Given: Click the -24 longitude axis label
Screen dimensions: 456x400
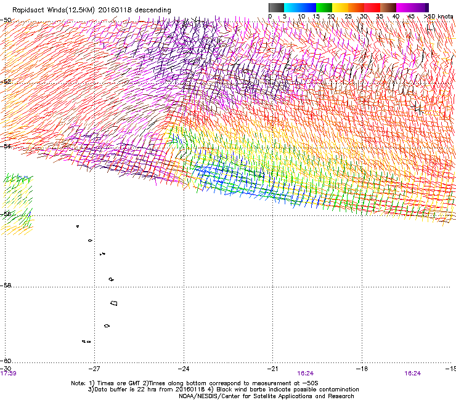Looking at the screenshot, I should click(184, 369).
